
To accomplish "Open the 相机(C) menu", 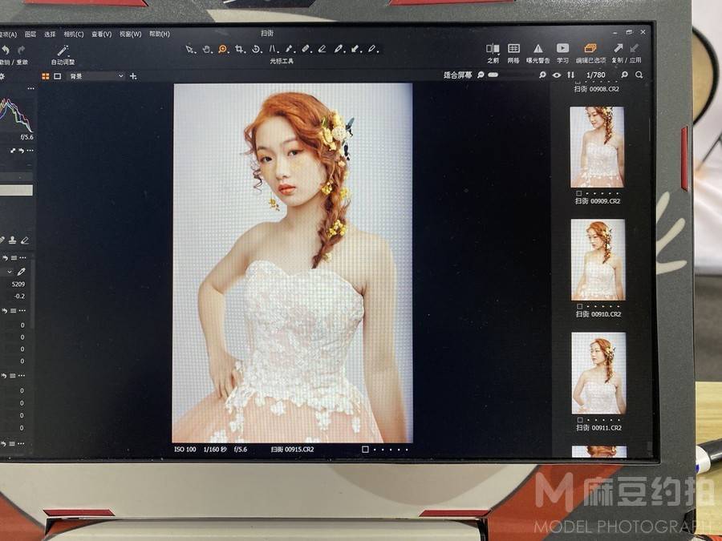I will coord(73,34).
